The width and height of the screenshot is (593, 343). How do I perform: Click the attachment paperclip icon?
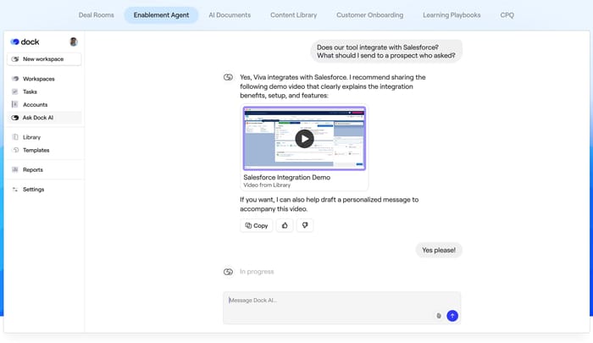[x=439, y=315]
